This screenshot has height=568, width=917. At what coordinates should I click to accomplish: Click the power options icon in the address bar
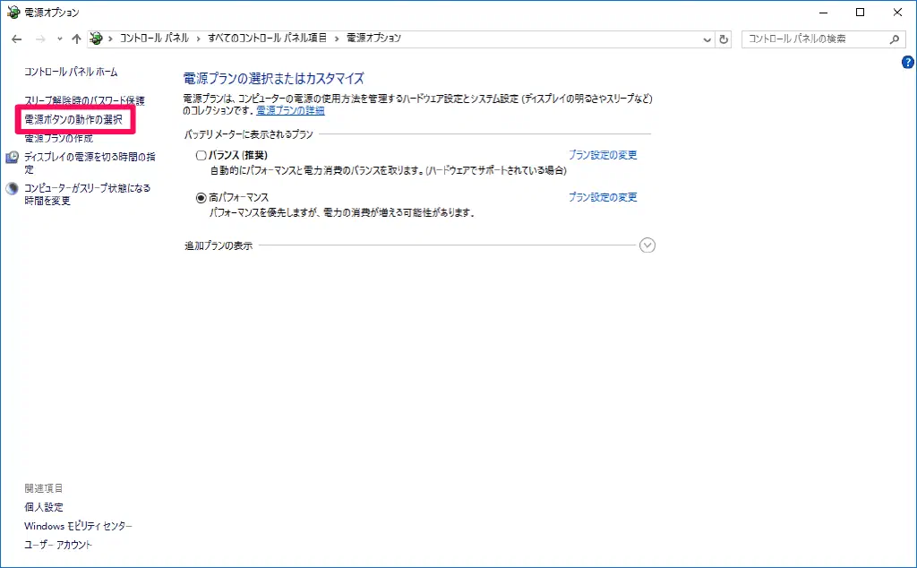tap(96, 39)
